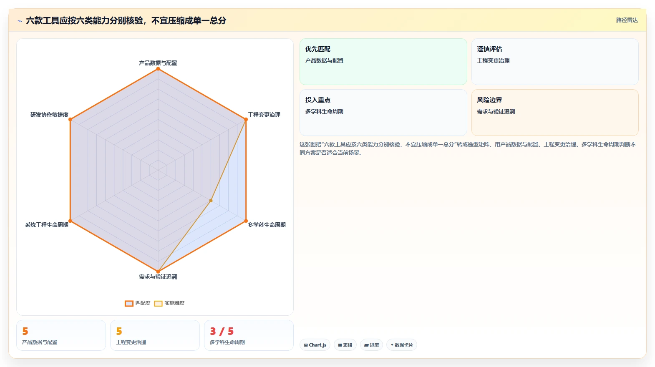Select the 工程变更治理 score card showing 5

155,335
